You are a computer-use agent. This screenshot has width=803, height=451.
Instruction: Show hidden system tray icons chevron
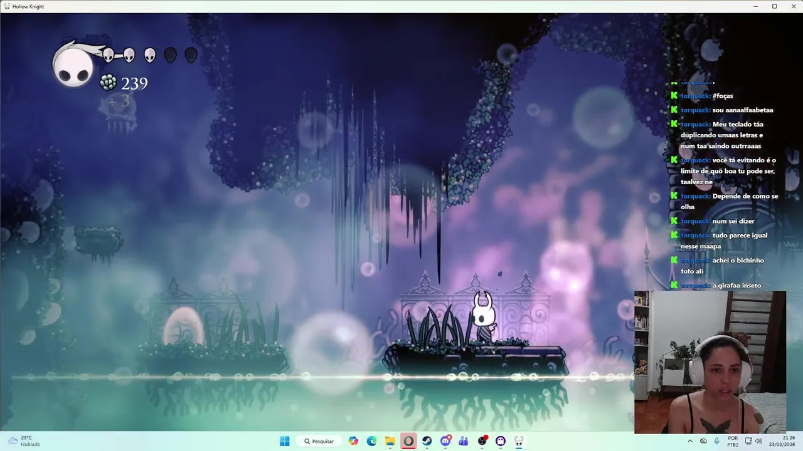coord(690,441)
